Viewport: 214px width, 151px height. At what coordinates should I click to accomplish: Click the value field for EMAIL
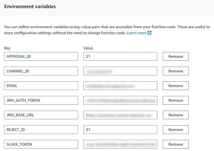tap(120, 86)
